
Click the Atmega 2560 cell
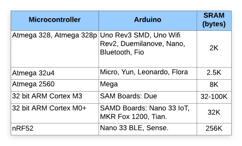click(55, 85)
